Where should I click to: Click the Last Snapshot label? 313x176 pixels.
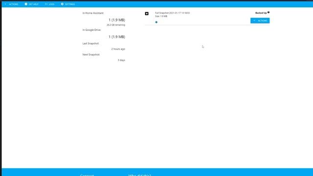pyautogui.click(x=90, y=44)
